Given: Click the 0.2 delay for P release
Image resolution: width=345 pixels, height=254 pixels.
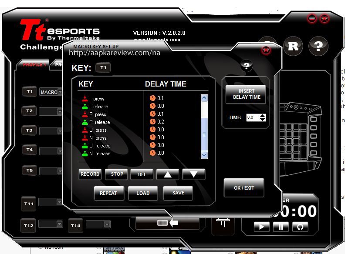Looking at the screenshot, I should click(x=161, y=122).
